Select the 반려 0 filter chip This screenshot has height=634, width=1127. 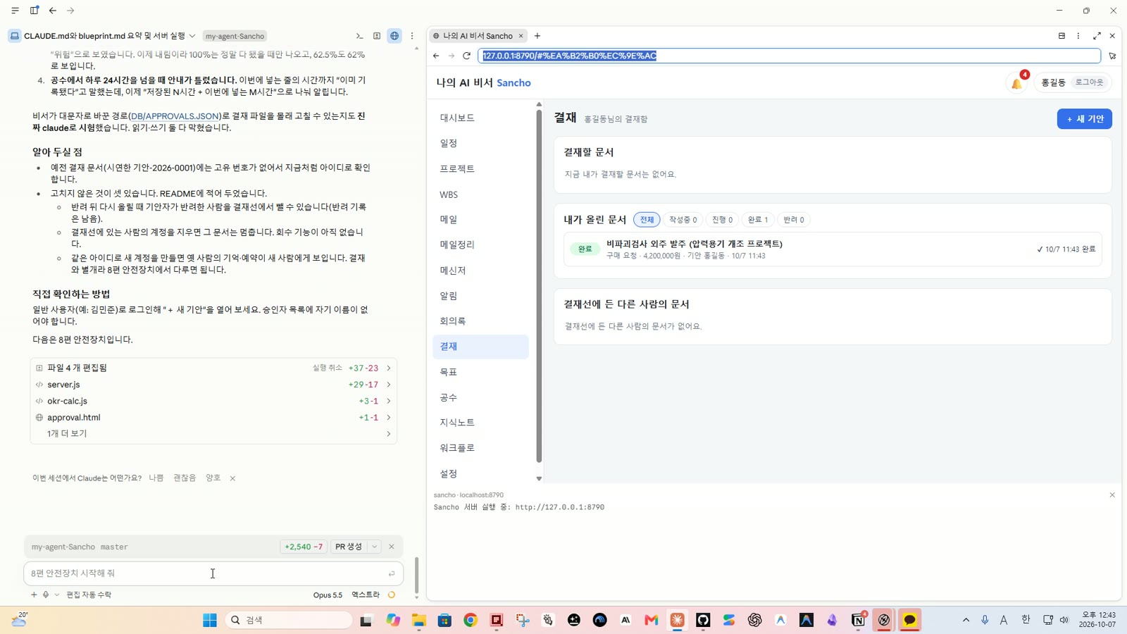point(794,220)
